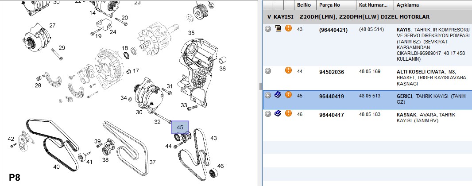Select callout 37 beside the belt
Viewport: 472px width, 186px height.
pos(152,162)
